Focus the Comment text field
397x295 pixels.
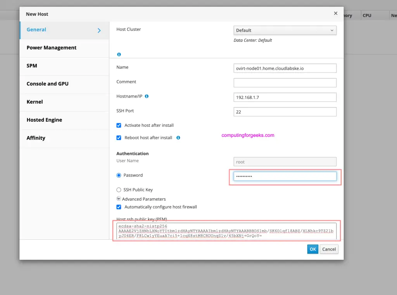285,83
